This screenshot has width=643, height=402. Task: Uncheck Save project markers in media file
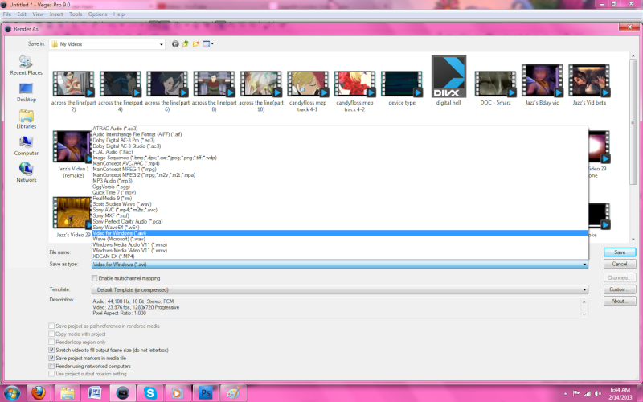point(51,358)
